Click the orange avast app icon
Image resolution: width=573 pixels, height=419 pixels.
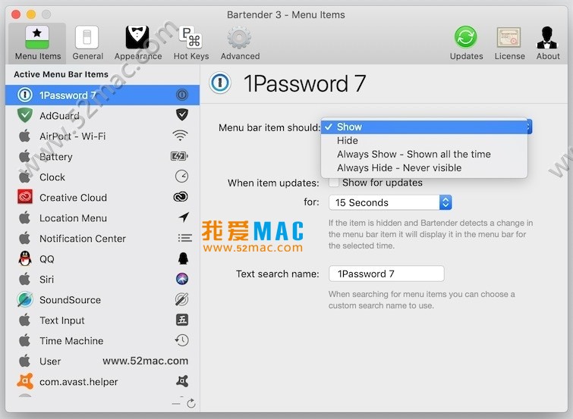point(25,381)
